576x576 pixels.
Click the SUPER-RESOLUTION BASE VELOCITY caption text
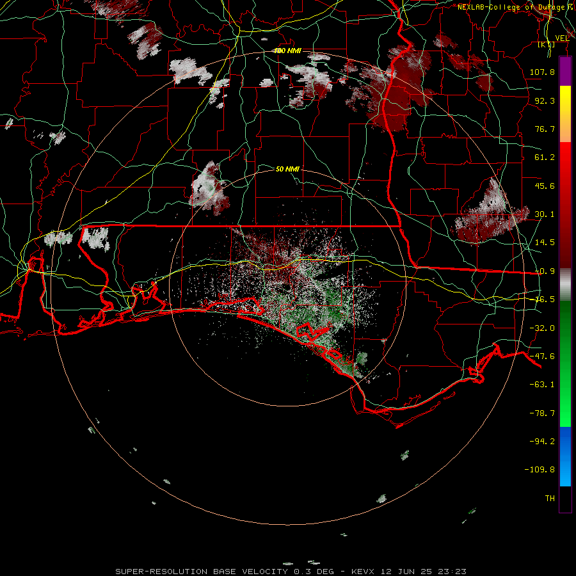click(x=203, y=572)
